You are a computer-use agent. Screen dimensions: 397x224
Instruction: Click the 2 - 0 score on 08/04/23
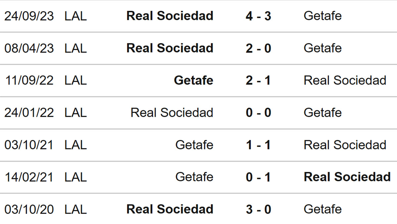click(x=258, y=48)
